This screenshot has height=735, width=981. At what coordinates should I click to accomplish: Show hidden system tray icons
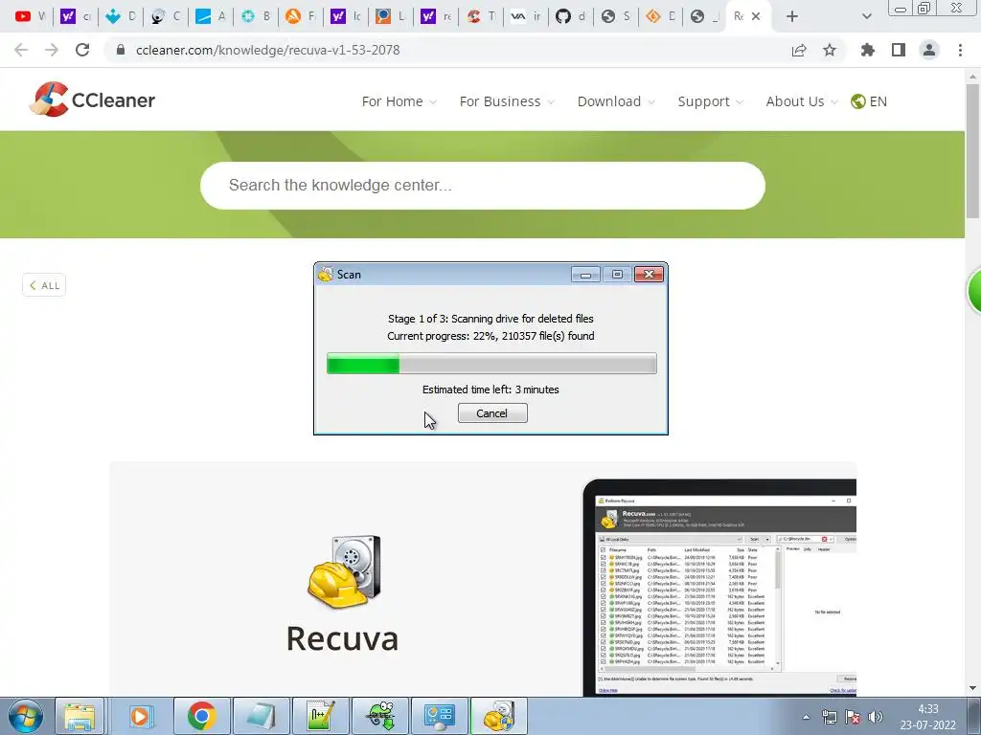pos(806,717)
